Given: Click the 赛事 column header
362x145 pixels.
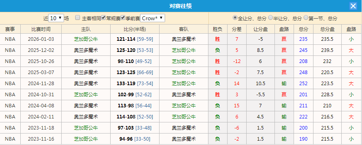Looking at the screenshot, I should [x=10, y=29].
